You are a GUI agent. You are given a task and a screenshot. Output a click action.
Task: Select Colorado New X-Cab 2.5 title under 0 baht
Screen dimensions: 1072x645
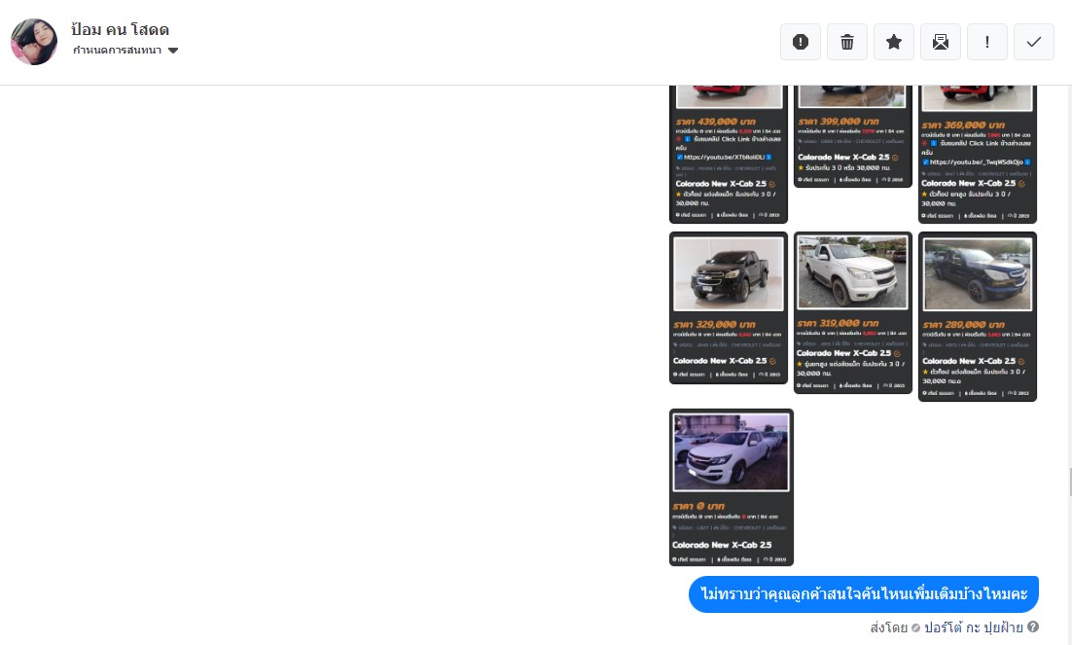coord(721,545)
